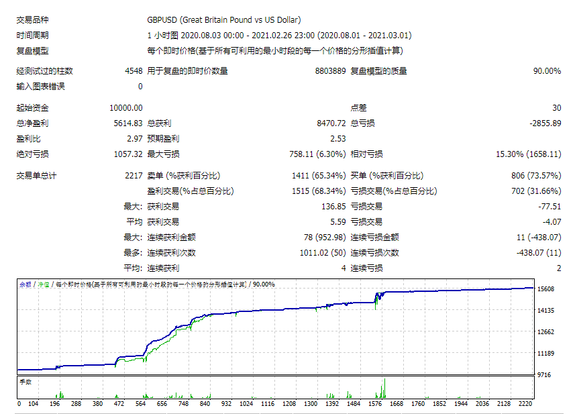Click the 2220 mark on x-axis
Image resolution: width=577 pixels, height=414 pixels.
click(525, 404)
